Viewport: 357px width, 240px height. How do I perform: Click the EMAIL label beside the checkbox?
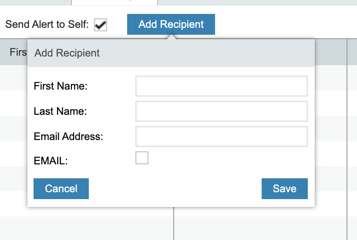51,161
